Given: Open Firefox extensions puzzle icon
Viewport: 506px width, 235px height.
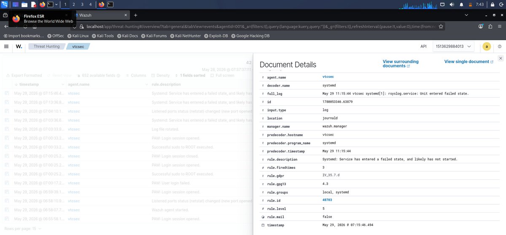Looking at the screenshot, I should coord(490,26).
